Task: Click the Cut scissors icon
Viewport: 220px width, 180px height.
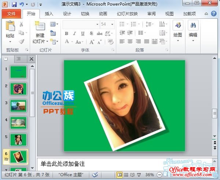Action: (21, 25)
